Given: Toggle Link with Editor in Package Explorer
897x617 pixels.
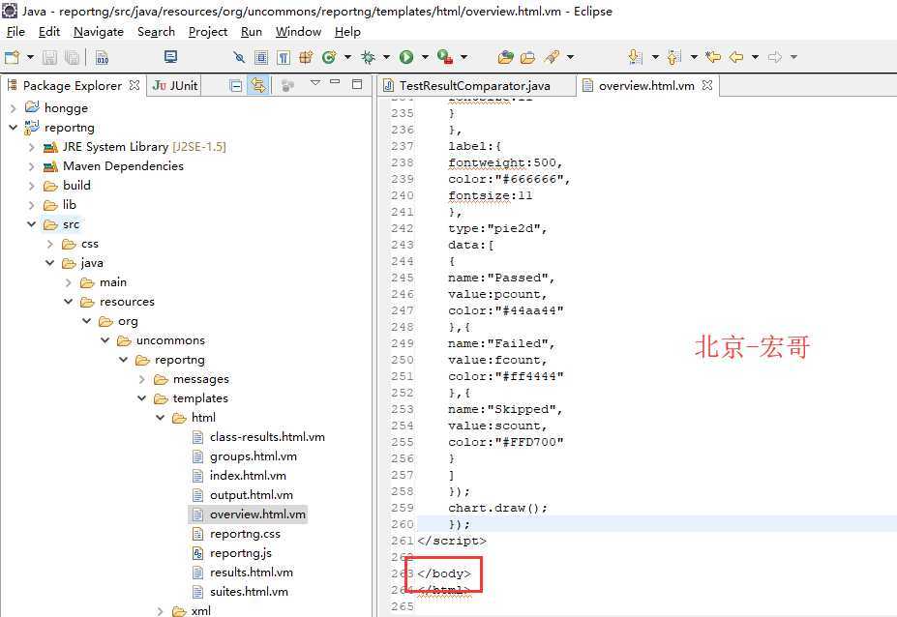Looking at the screenshot, I should [x=258, y=85].
